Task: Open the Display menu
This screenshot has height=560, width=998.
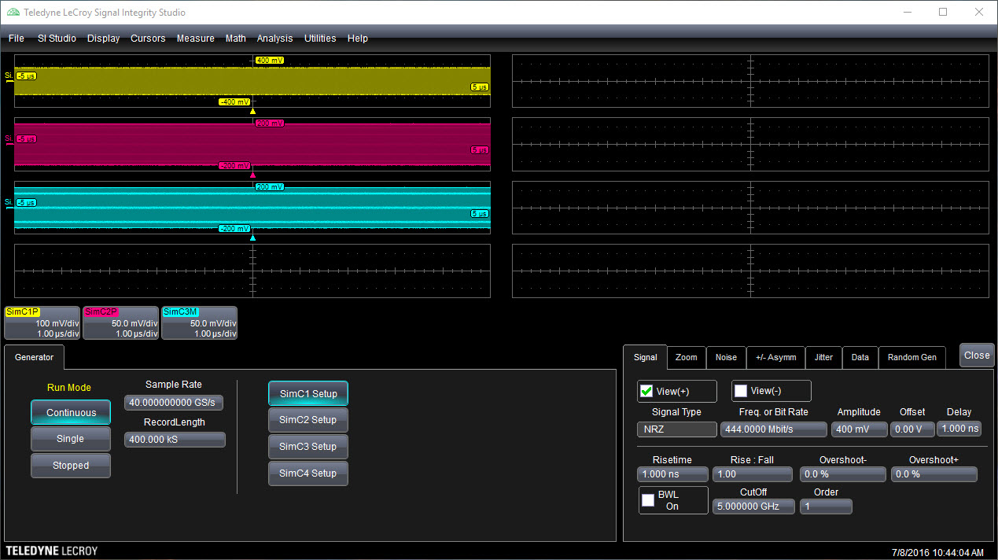Action: 104,39
